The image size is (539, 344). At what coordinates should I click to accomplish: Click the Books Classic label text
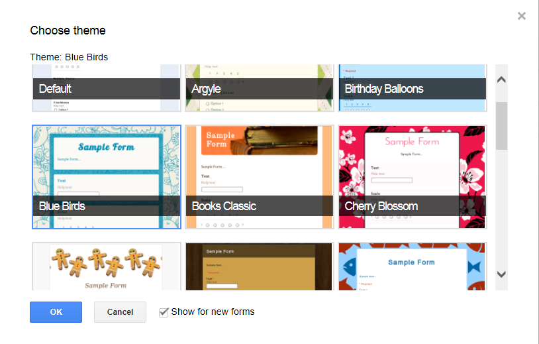[224, 206]
